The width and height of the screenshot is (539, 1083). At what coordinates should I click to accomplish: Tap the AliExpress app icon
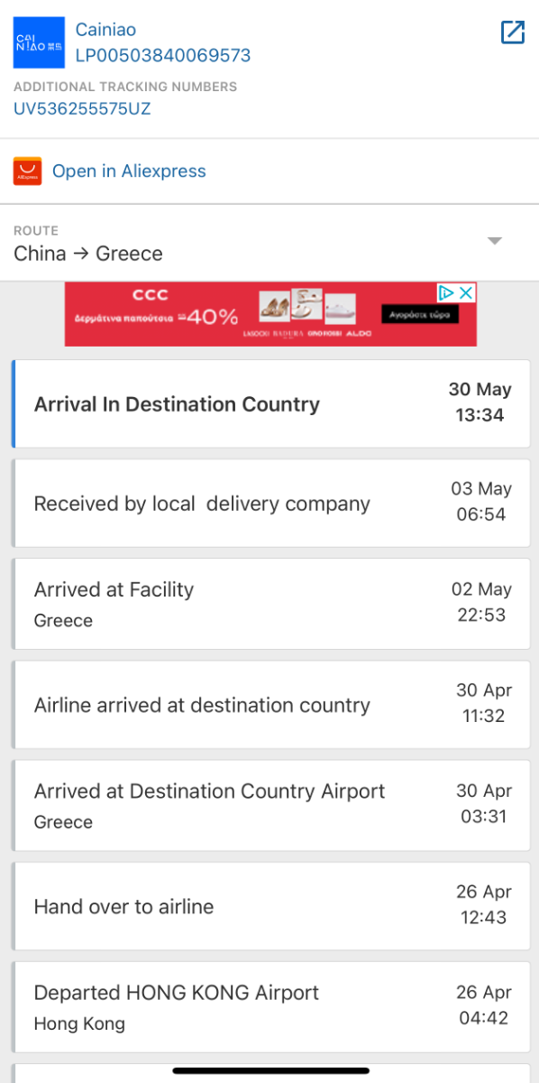pyautogui.click(x=27, y=171)
